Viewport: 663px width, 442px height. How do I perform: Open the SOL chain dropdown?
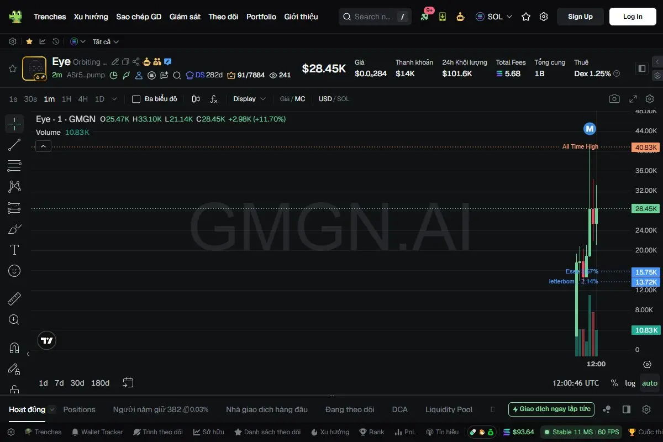tap(494, 17)
